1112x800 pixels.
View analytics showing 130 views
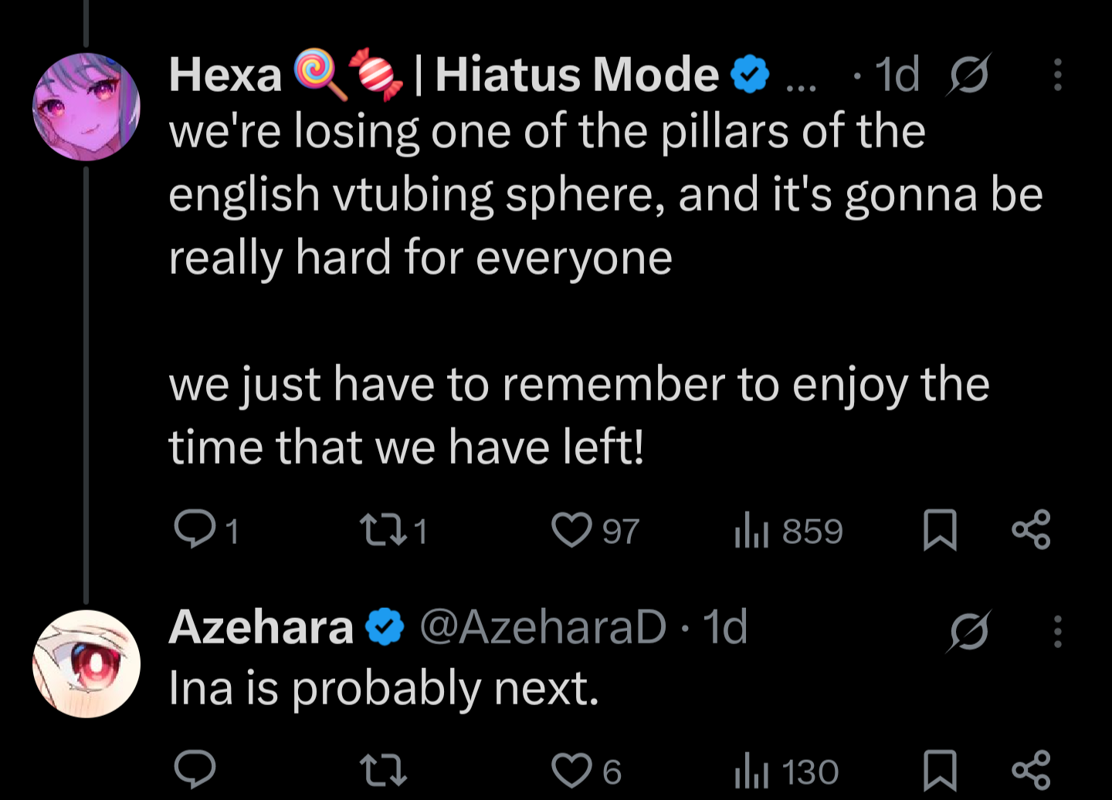tap(787, 771)
